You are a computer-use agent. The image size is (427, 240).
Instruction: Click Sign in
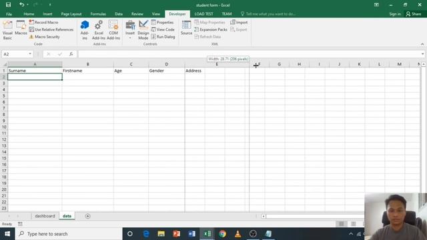pyautogui.click(x=395, y=14)
